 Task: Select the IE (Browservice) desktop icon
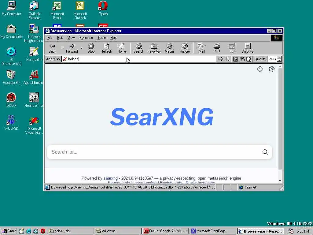pos(11,56)
